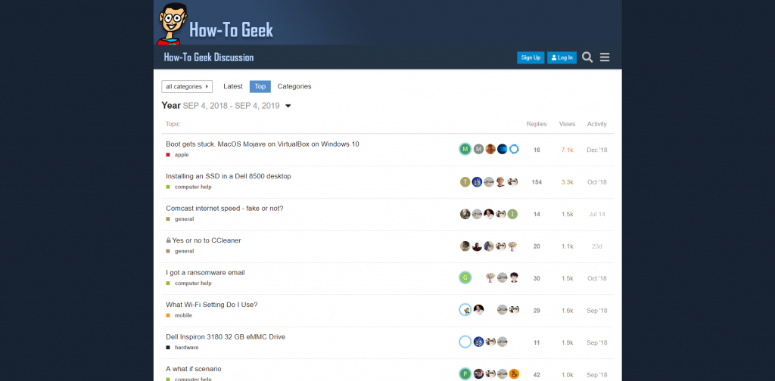Click the tree avatar in ransomware email topic
775x381 pixels.
[490, 278]
